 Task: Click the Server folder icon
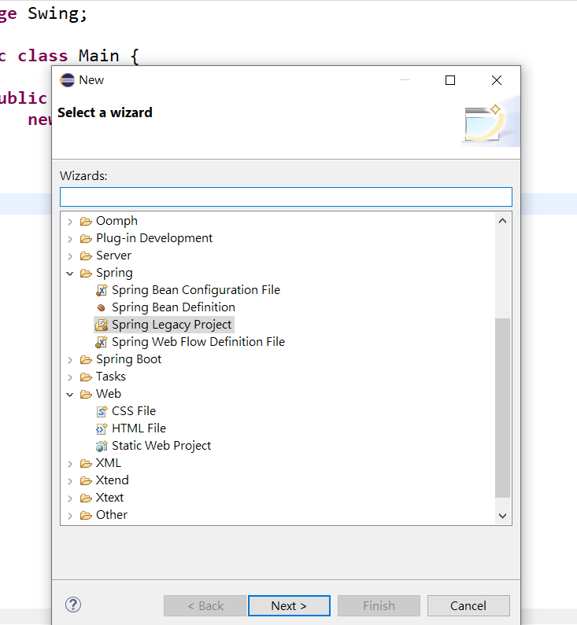point(86,256)
